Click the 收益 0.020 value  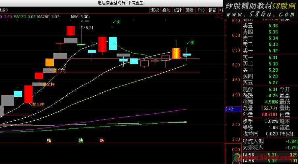coord(272,134)
